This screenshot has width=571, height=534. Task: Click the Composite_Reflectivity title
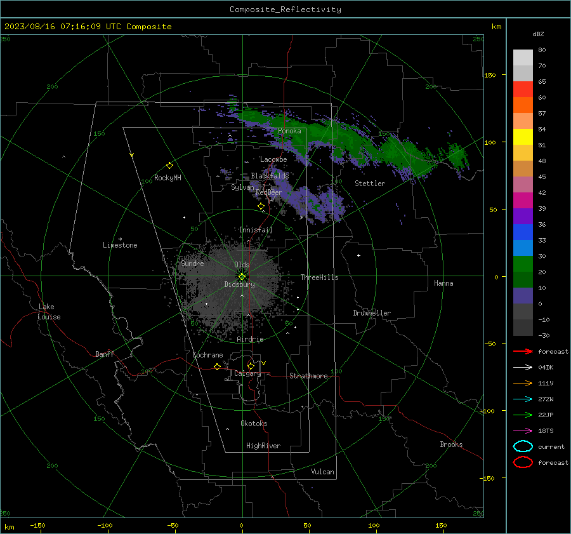point(285,10)
